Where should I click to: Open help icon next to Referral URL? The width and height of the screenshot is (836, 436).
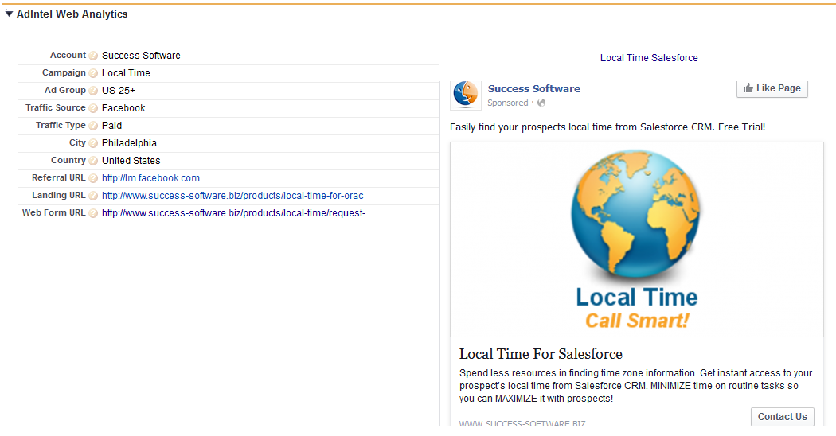93,178
